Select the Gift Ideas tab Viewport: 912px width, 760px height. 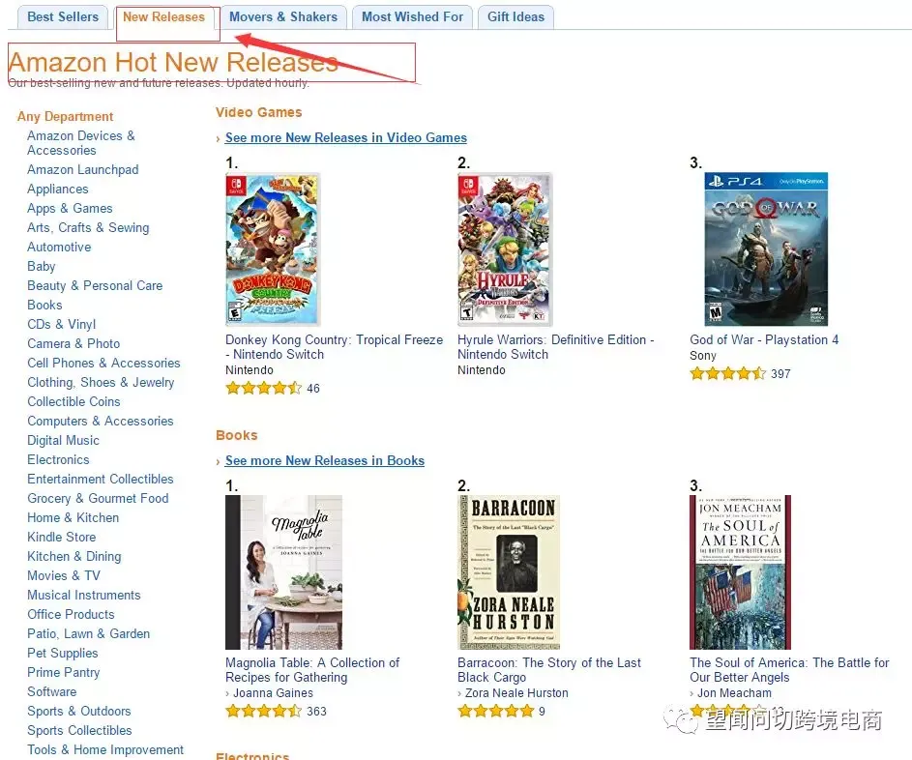515,16
